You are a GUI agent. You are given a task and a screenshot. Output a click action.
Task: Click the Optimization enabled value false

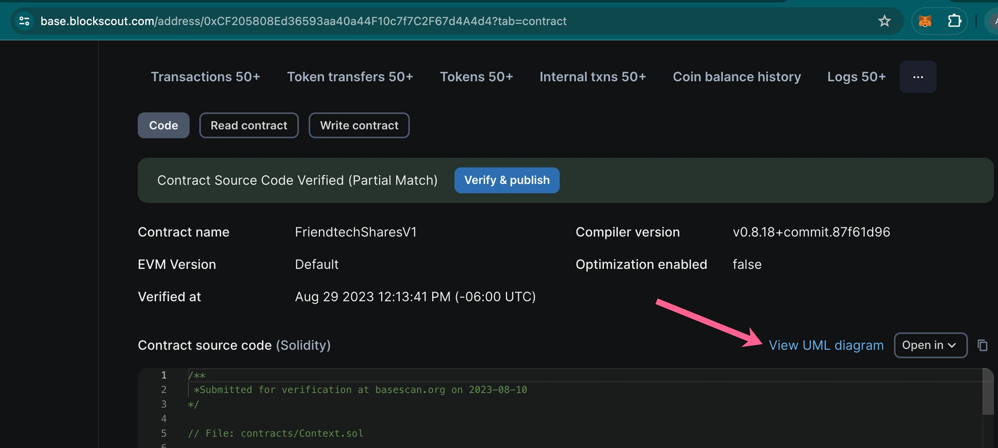click(x=747, y=264)
